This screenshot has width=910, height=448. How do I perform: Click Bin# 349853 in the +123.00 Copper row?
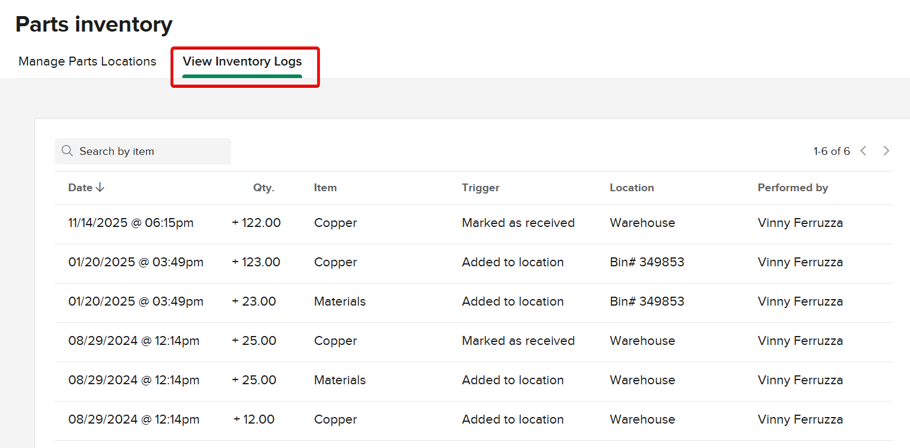pos(647,262)
